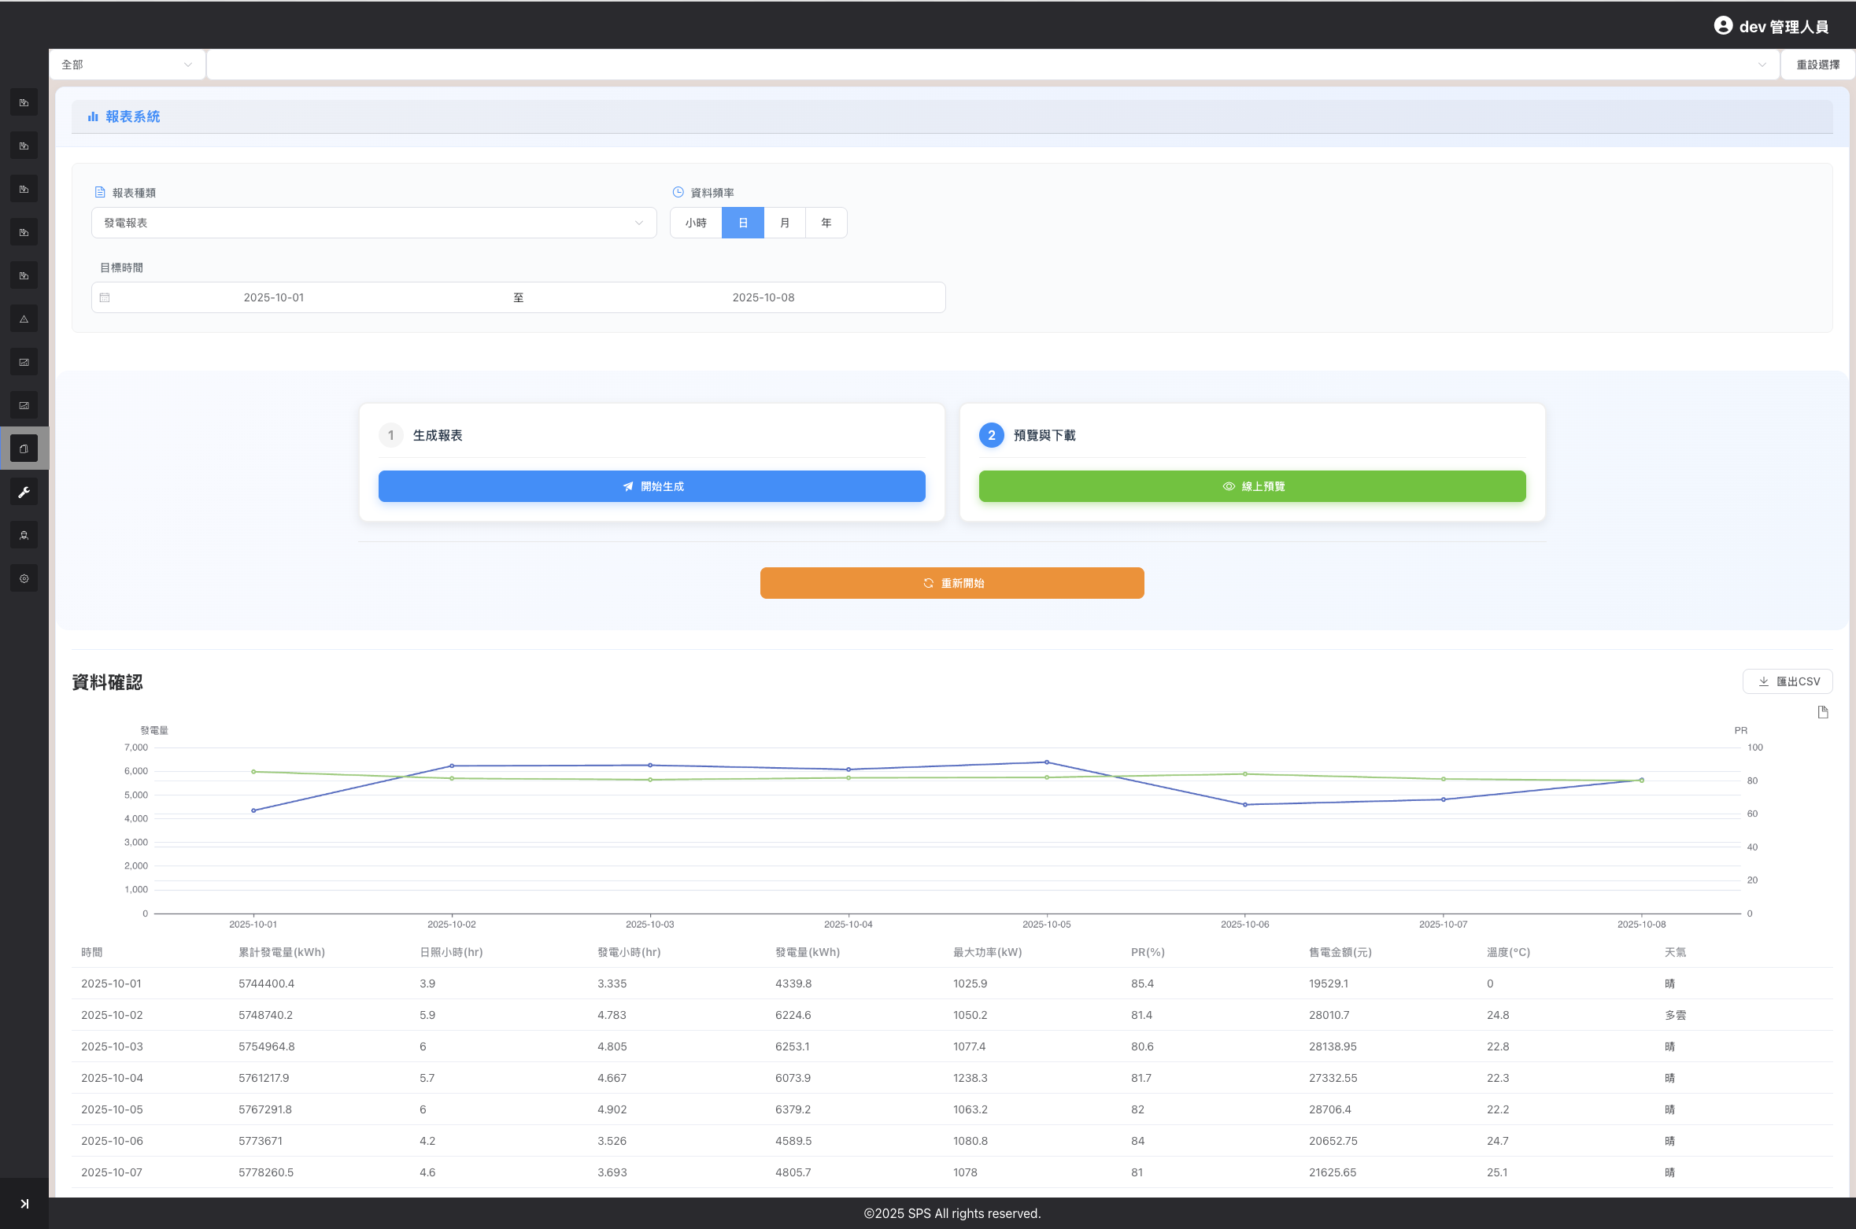Click the blue 開始生成 button
This screenshot has height=1229, width=1856.
[652, 486]
